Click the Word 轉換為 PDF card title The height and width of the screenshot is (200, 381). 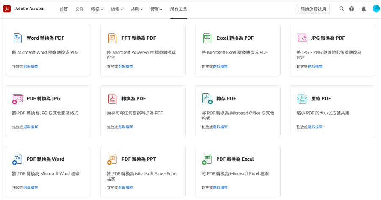[x=45, y=38]
